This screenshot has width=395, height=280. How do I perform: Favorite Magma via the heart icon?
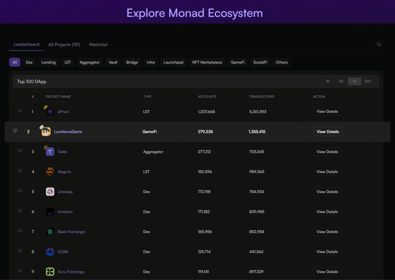(20, 171)
